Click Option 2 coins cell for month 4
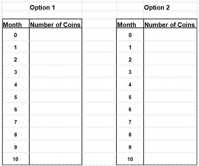The height and width of the screenshot is (166, 199). pyautogui.click(x=170, y=85)
